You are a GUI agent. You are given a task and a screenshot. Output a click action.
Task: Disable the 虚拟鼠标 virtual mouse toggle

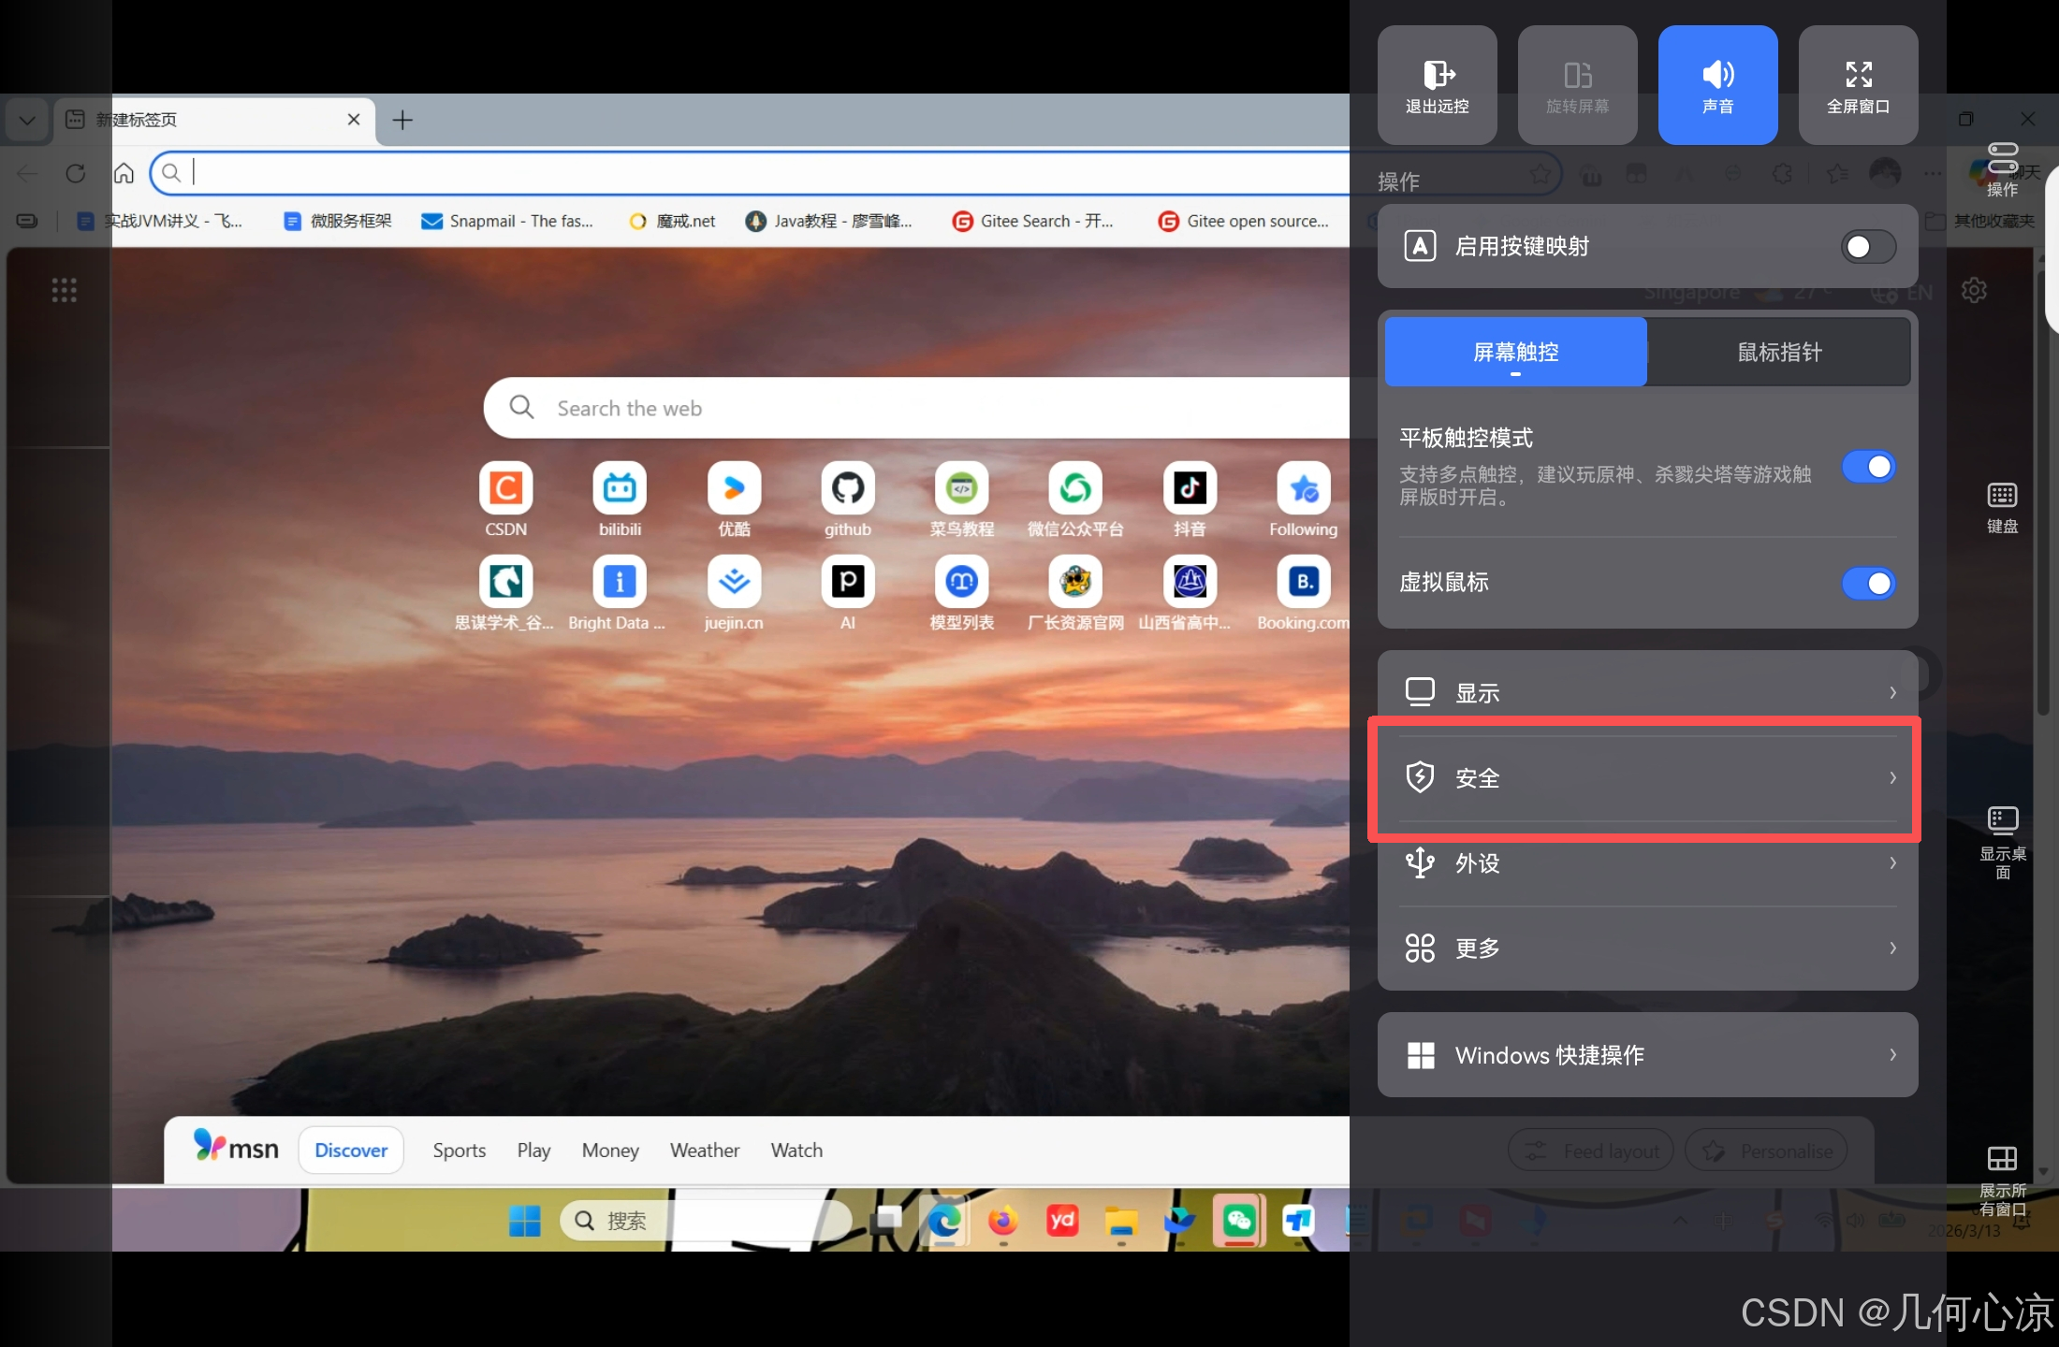[x=1868, y=583]
